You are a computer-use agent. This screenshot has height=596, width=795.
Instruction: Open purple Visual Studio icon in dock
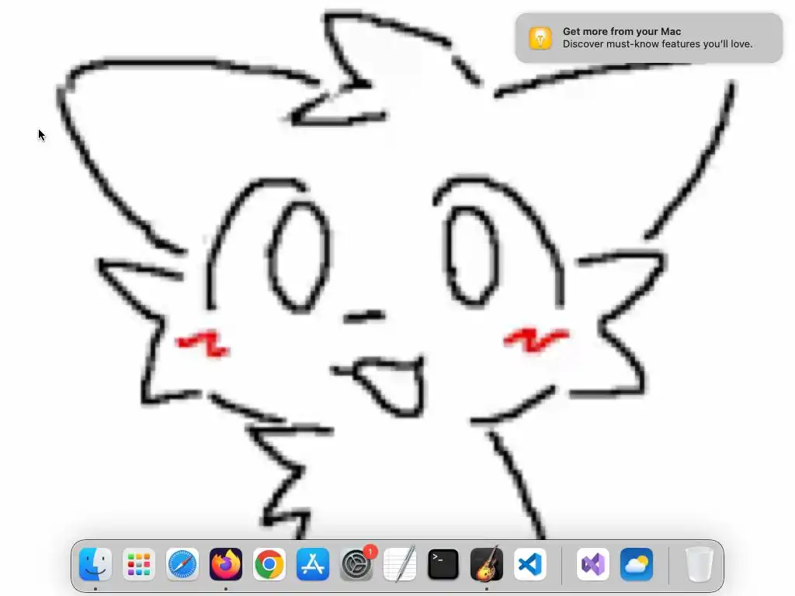coord(593,564)
